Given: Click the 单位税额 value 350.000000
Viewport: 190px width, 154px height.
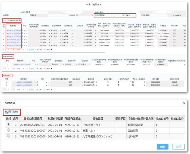Looking at the screenshot, I should (x=155, y=82).
